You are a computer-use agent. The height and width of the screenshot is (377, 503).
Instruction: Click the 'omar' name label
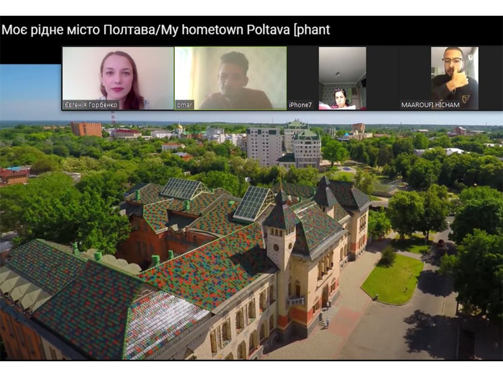tap(185, 105)
